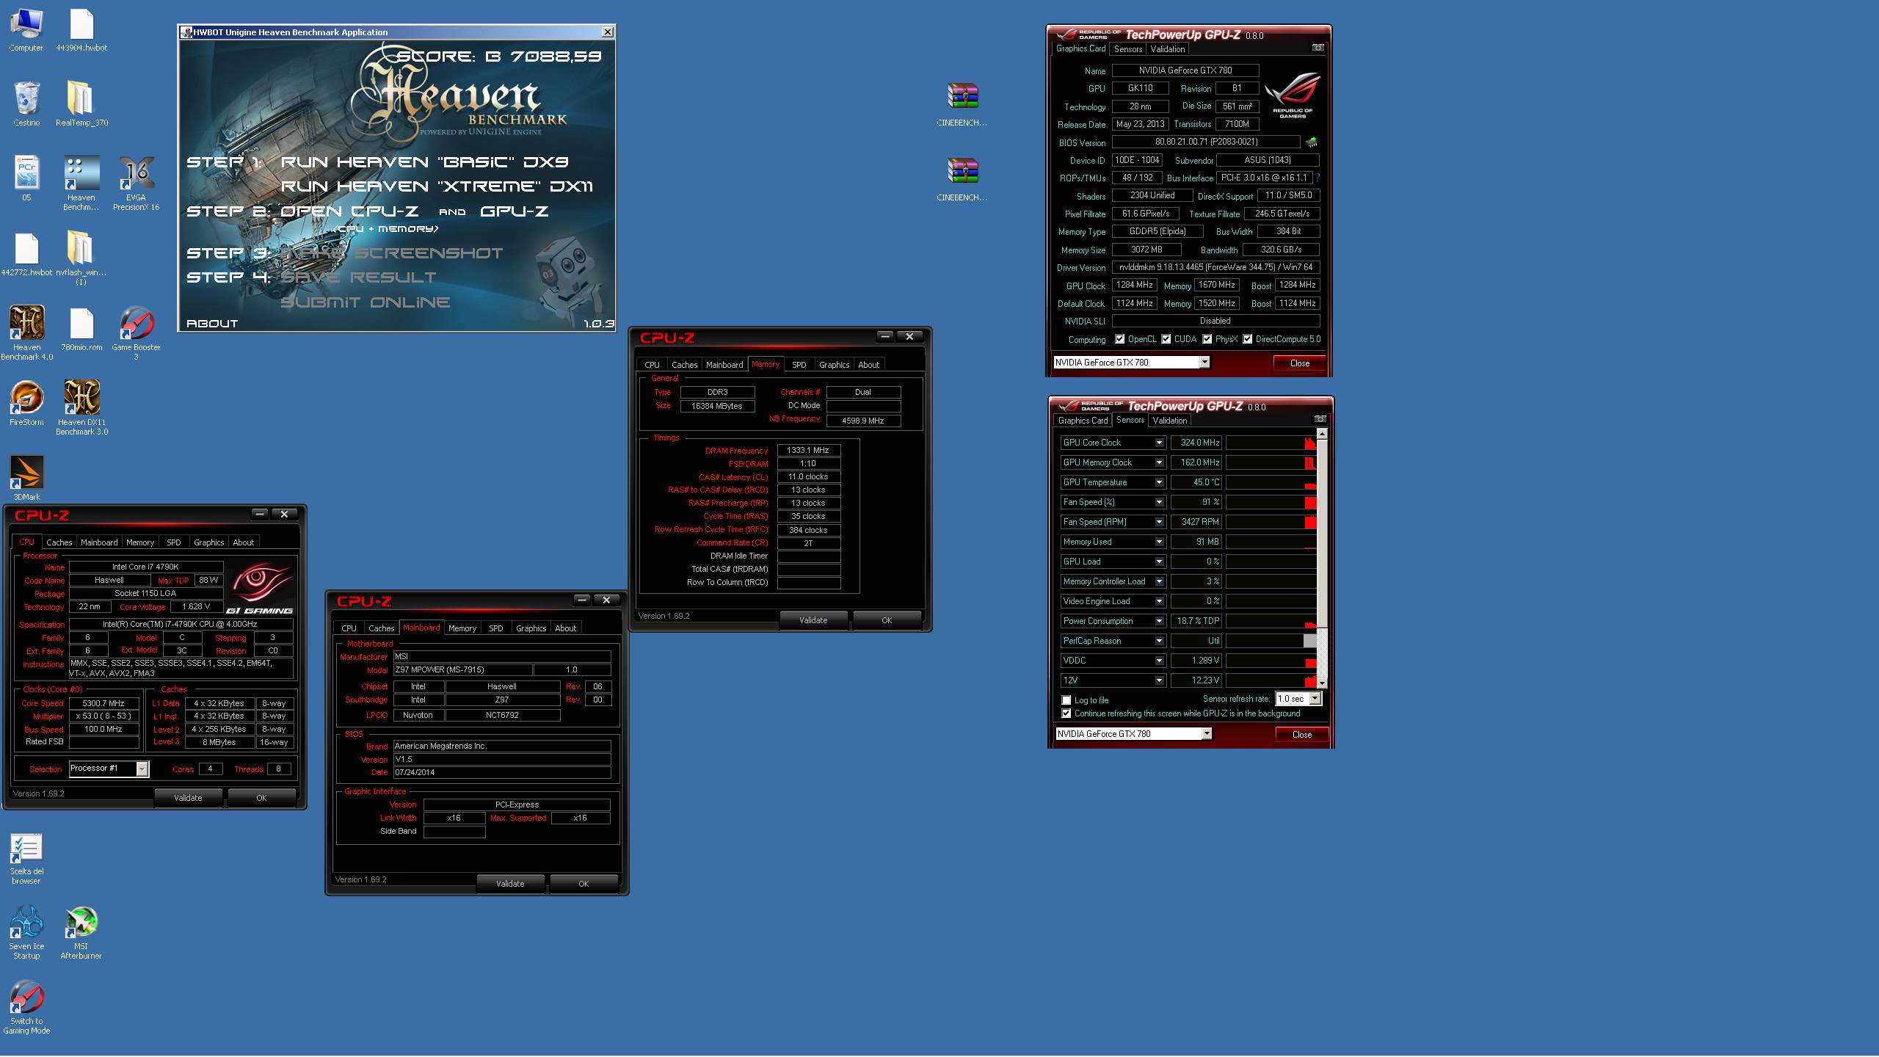
Task: Toggle the CUDA checkbox in GPU-Z
Action: point(1166,339)
